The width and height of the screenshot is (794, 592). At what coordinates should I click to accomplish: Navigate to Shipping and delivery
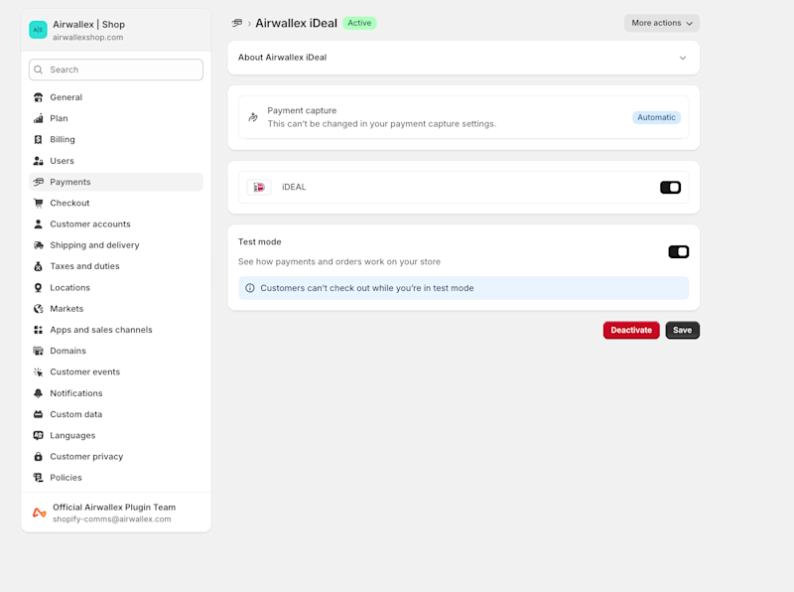point(116,245)
